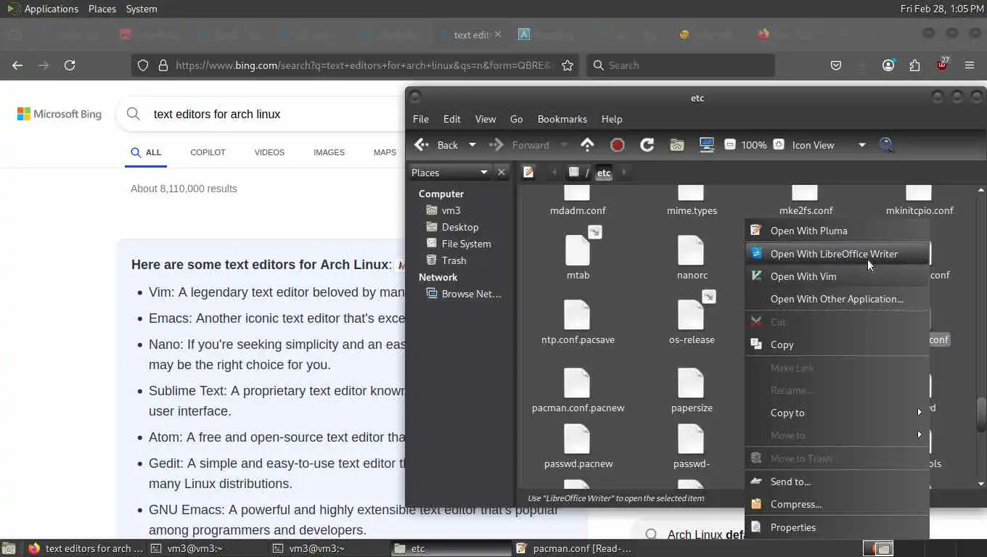Open the file manager search magnifier
The width and height of the screenshot is (987, 557).
pyautogui.click(x=886, y=145)
